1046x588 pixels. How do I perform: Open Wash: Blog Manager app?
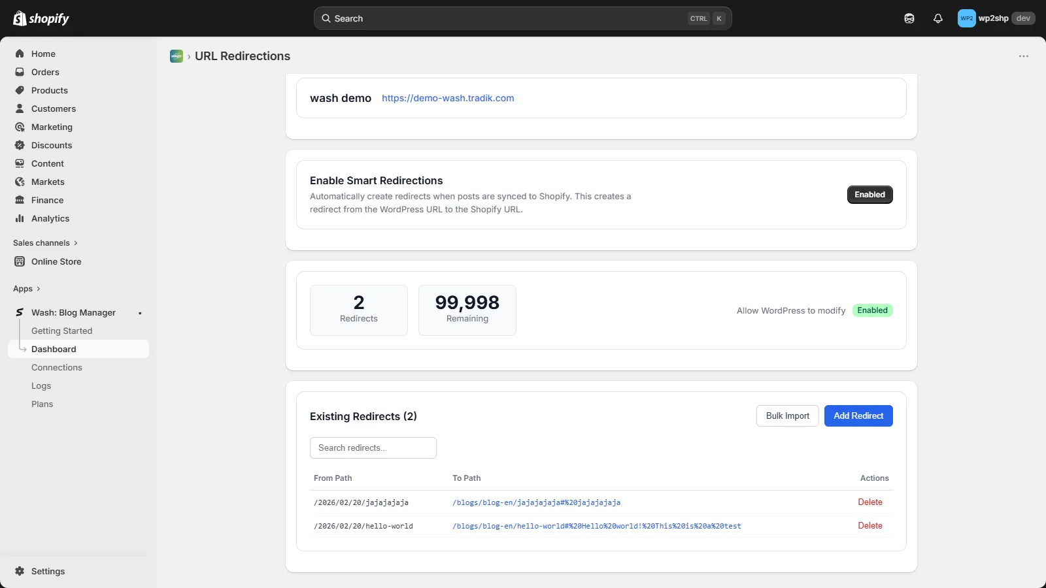click(73, 312)
